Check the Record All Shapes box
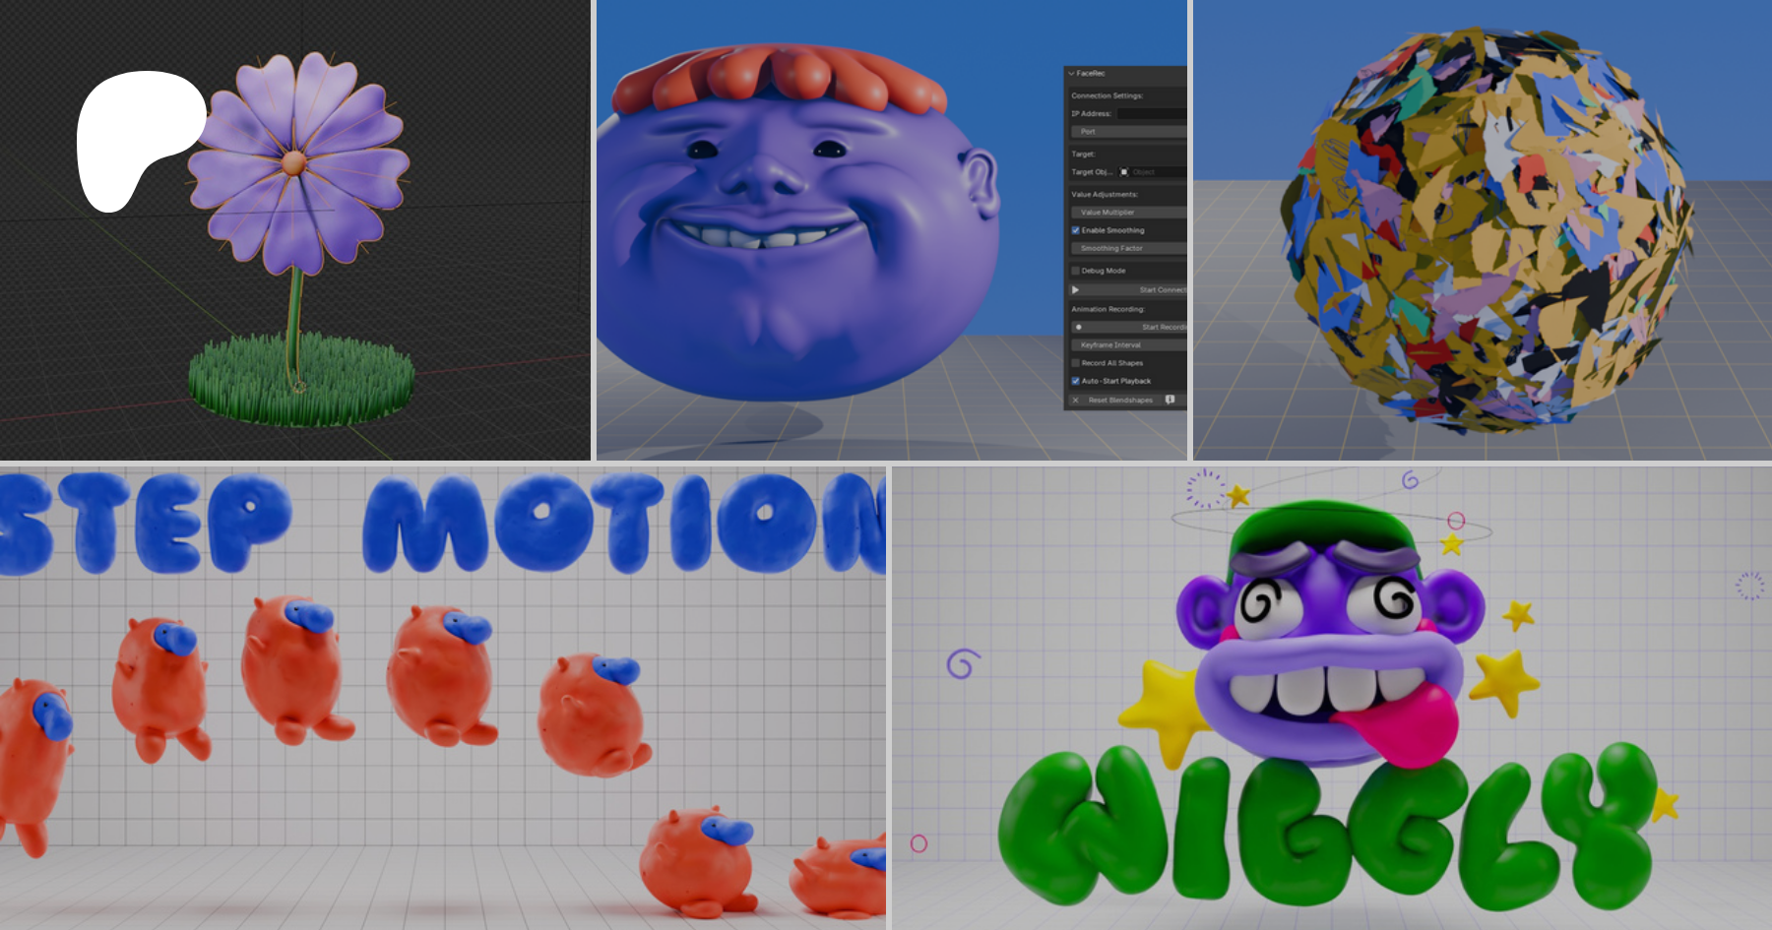This screenshot has height=930, width=1772. tap(1076, 363)
